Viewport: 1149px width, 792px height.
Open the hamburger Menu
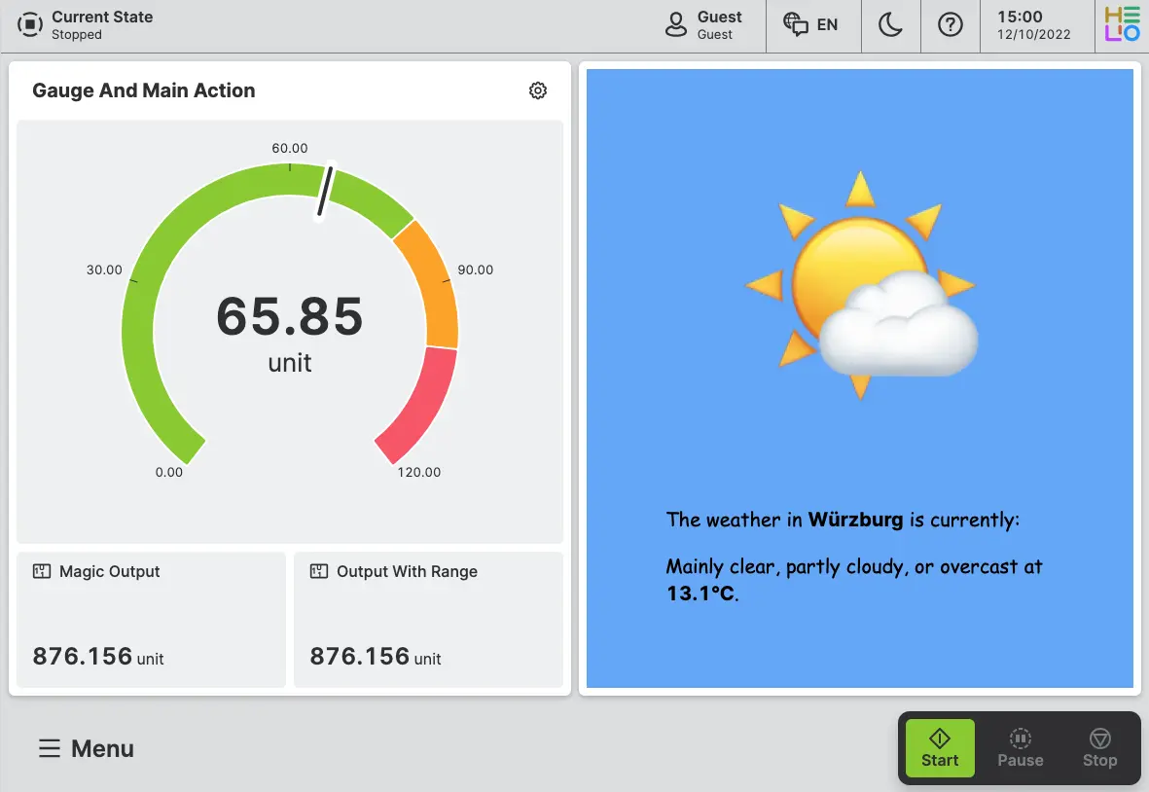click(86, 748)
